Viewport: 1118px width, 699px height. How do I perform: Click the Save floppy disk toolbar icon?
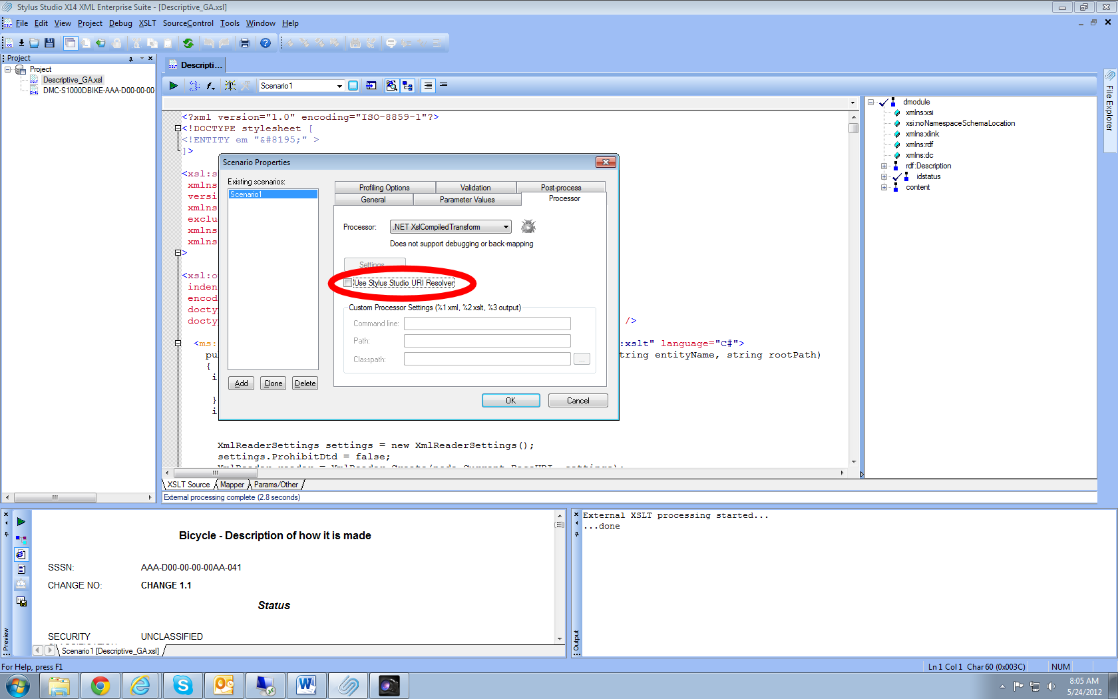click(49, 43)
